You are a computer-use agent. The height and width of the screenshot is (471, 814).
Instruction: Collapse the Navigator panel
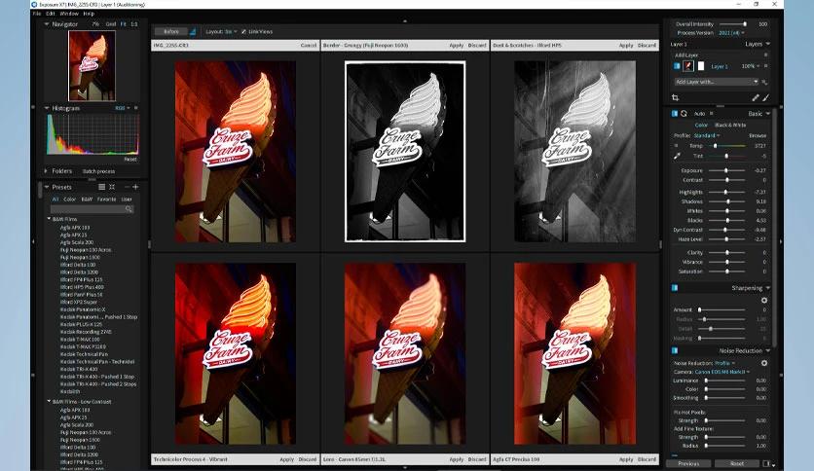[x=46, y=24]
